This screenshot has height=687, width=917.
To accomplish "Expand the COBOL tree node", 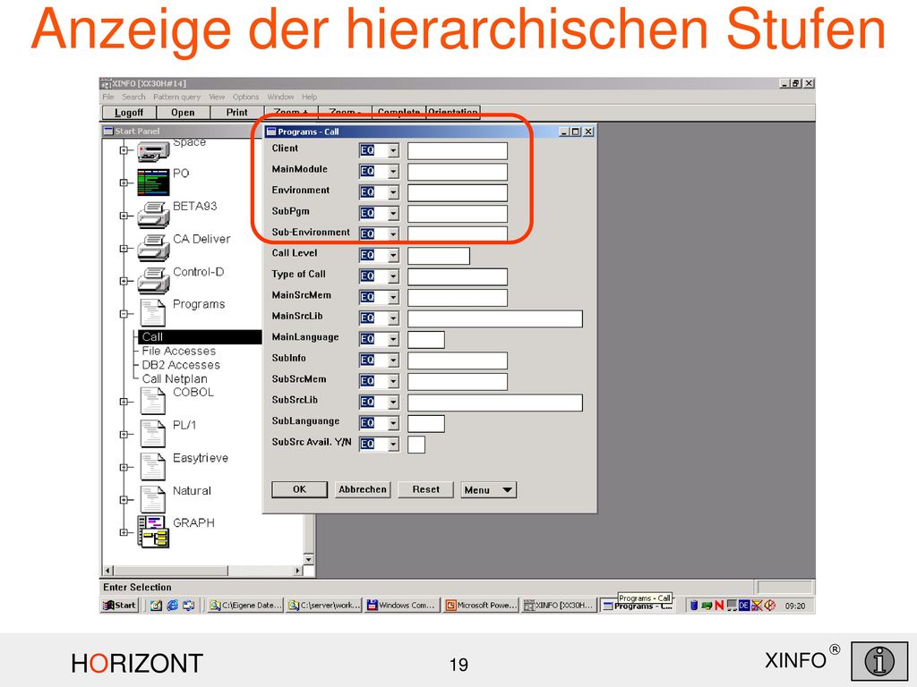I will [124, 402].
